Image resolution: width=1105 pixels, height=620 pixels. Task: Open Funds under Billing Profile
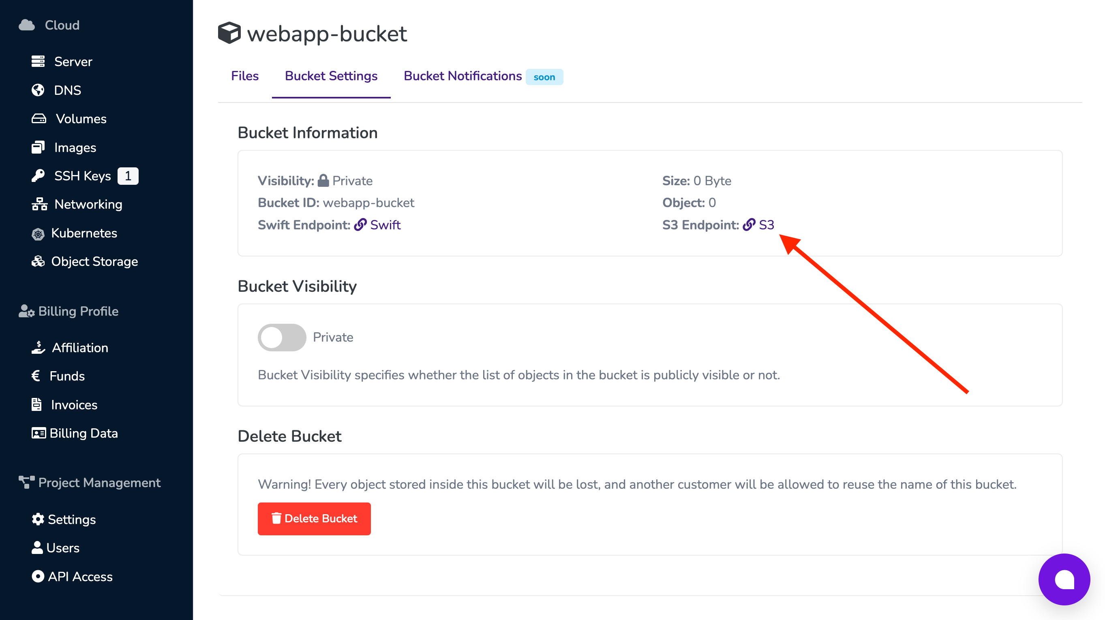(67, 376)
